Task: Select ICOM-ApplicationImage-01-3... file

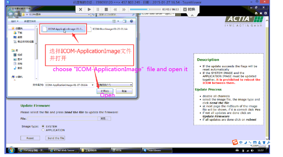Action: coord(63,29)
